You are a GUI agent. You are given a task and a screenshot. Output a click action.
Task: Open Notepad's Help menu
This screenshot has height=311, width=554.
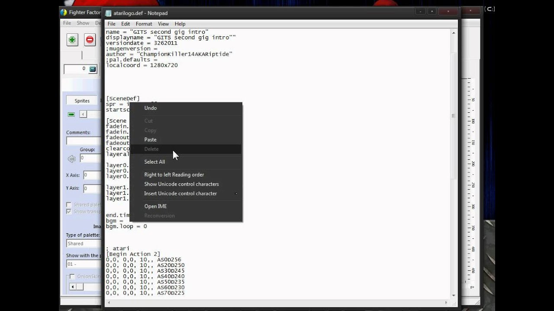point(180,24)
